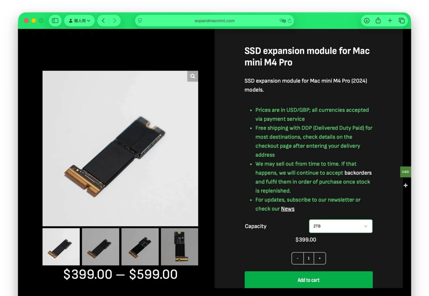
Task: Go back to the previous page
Action: 103,20
